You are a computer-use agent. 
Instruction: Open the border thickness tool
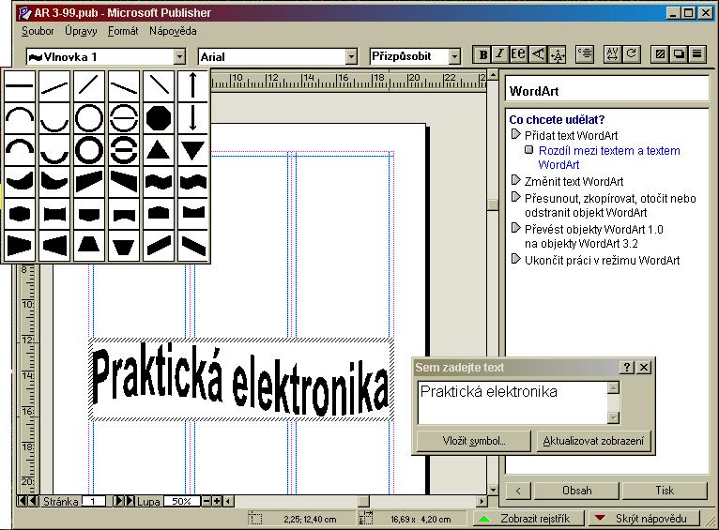[697, 54]
